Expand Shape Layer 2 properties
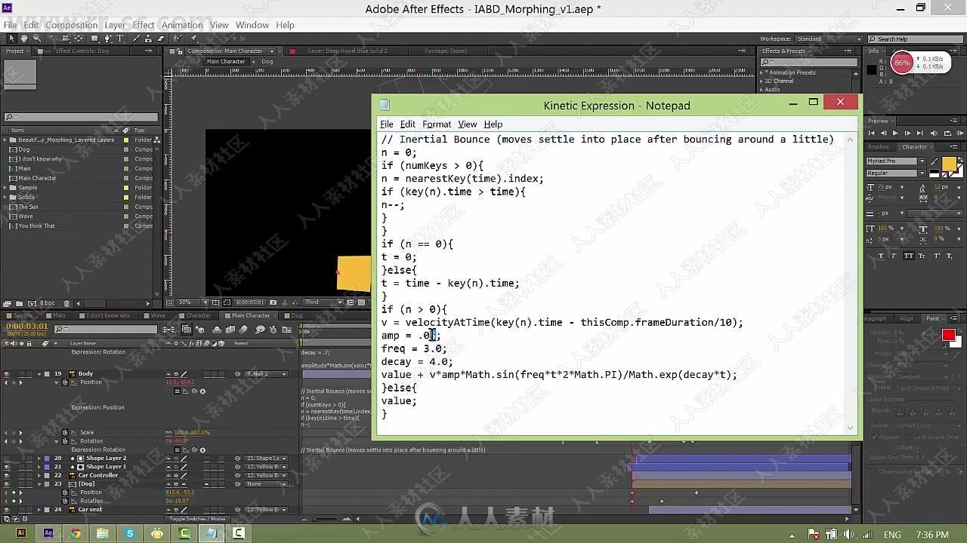Screen dimensions: 967x543 39,459
